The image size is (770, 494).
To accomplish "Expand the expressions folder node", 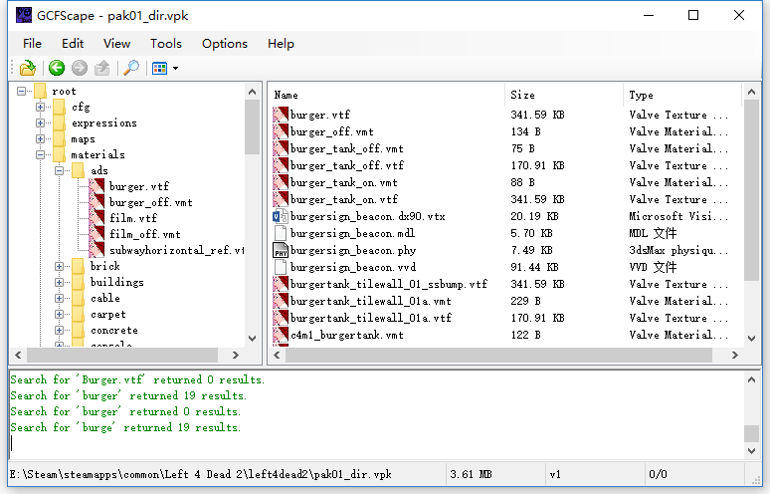I will (40, 123).
